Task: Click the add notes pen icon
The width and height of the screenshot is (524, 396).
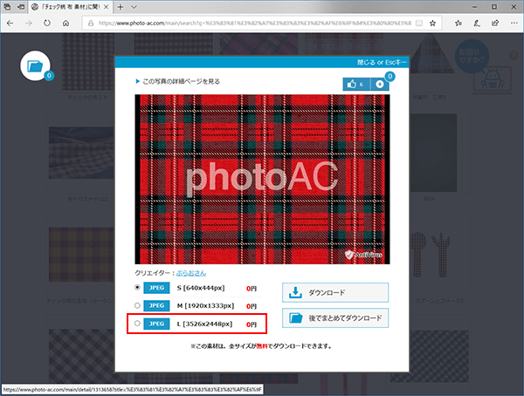Action: 477,23
